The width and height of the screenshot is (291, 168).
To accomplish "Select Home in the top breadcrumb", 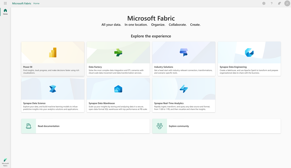I will 36,3.
